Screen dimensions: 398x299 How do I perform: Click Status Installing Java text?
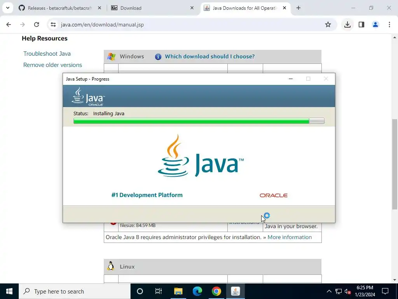point(99,113)
